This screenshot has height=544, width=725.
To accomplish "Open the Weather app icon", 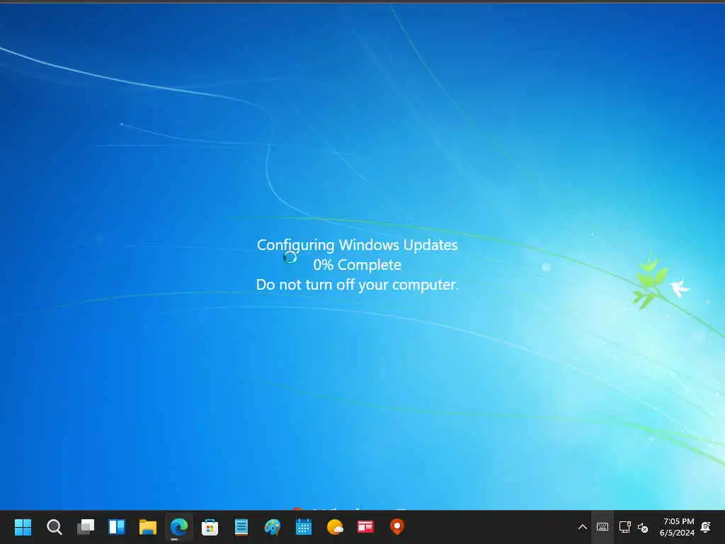I will (x=335, y=527).
